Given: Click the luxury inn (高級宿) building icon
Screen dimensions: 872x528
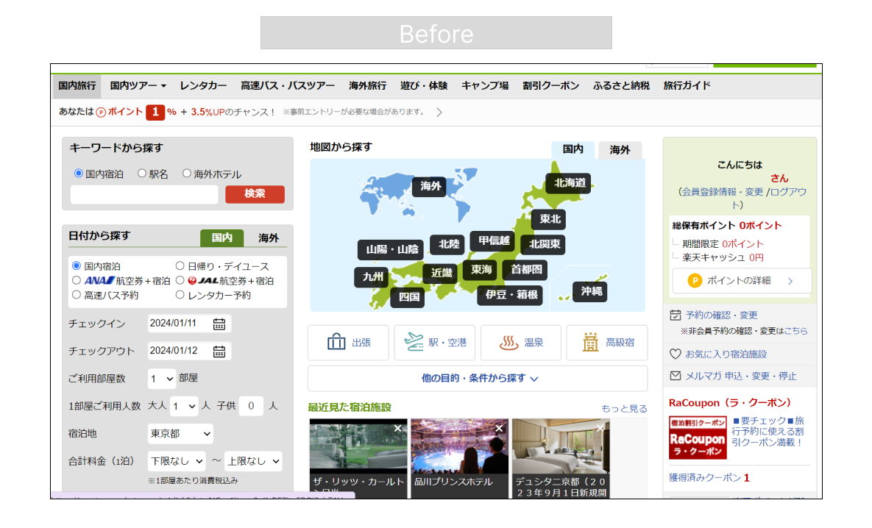Looking at the screenshot, I should (x=590, y=343).
